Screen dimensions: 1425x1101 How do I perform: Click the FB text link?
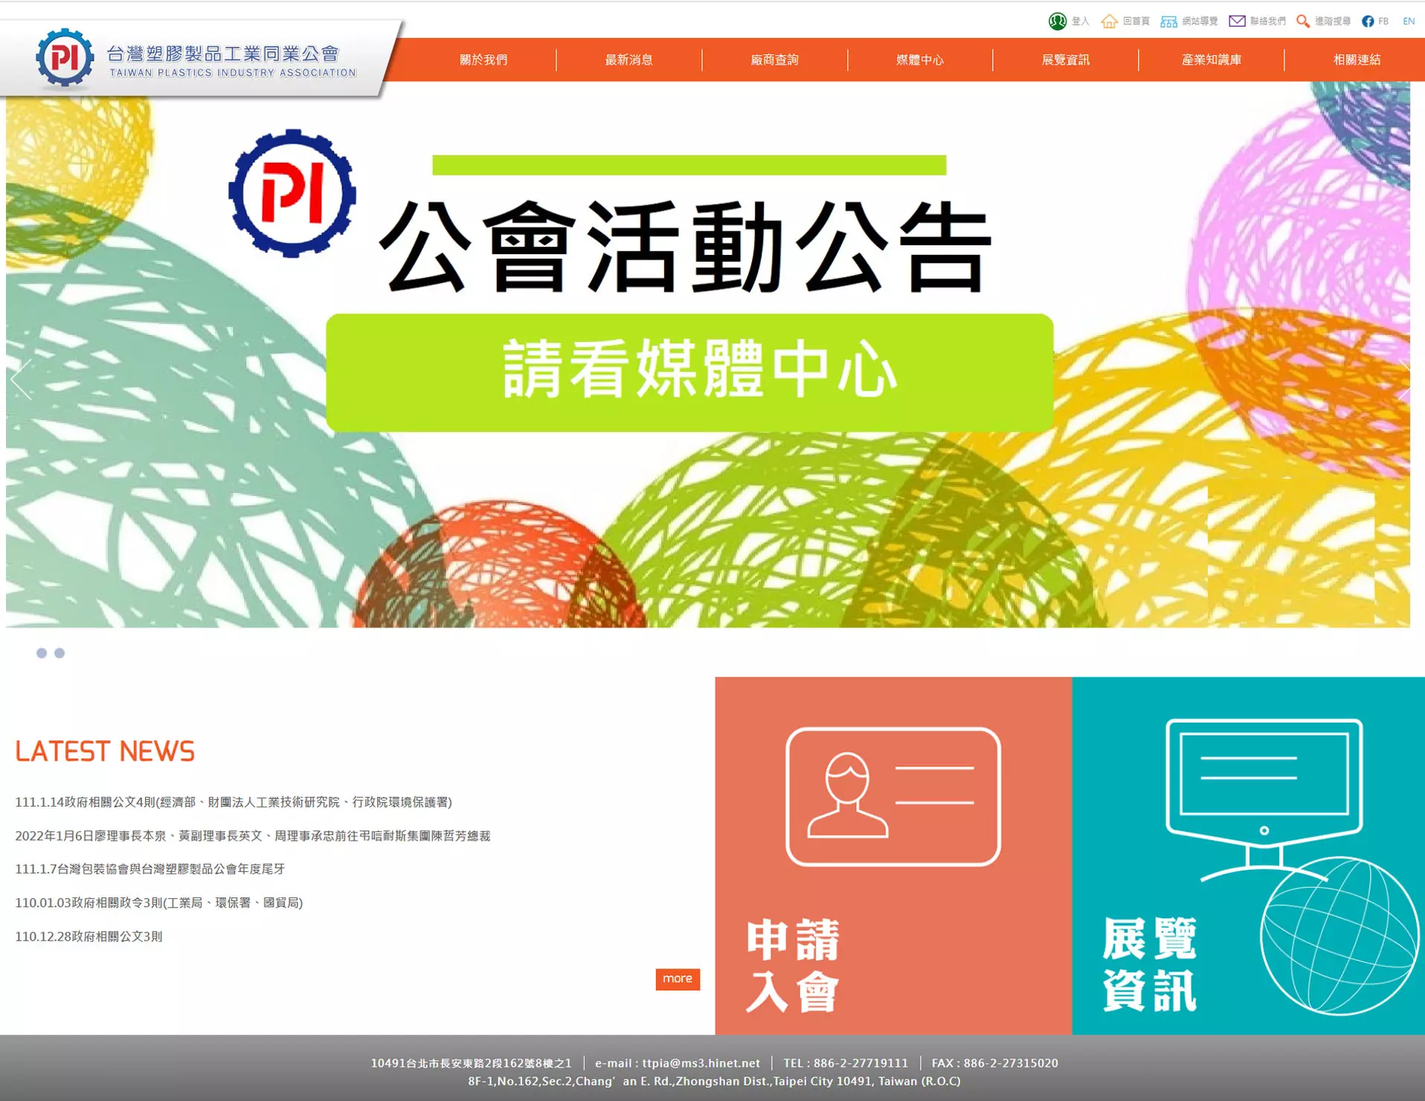point(1383,22)
